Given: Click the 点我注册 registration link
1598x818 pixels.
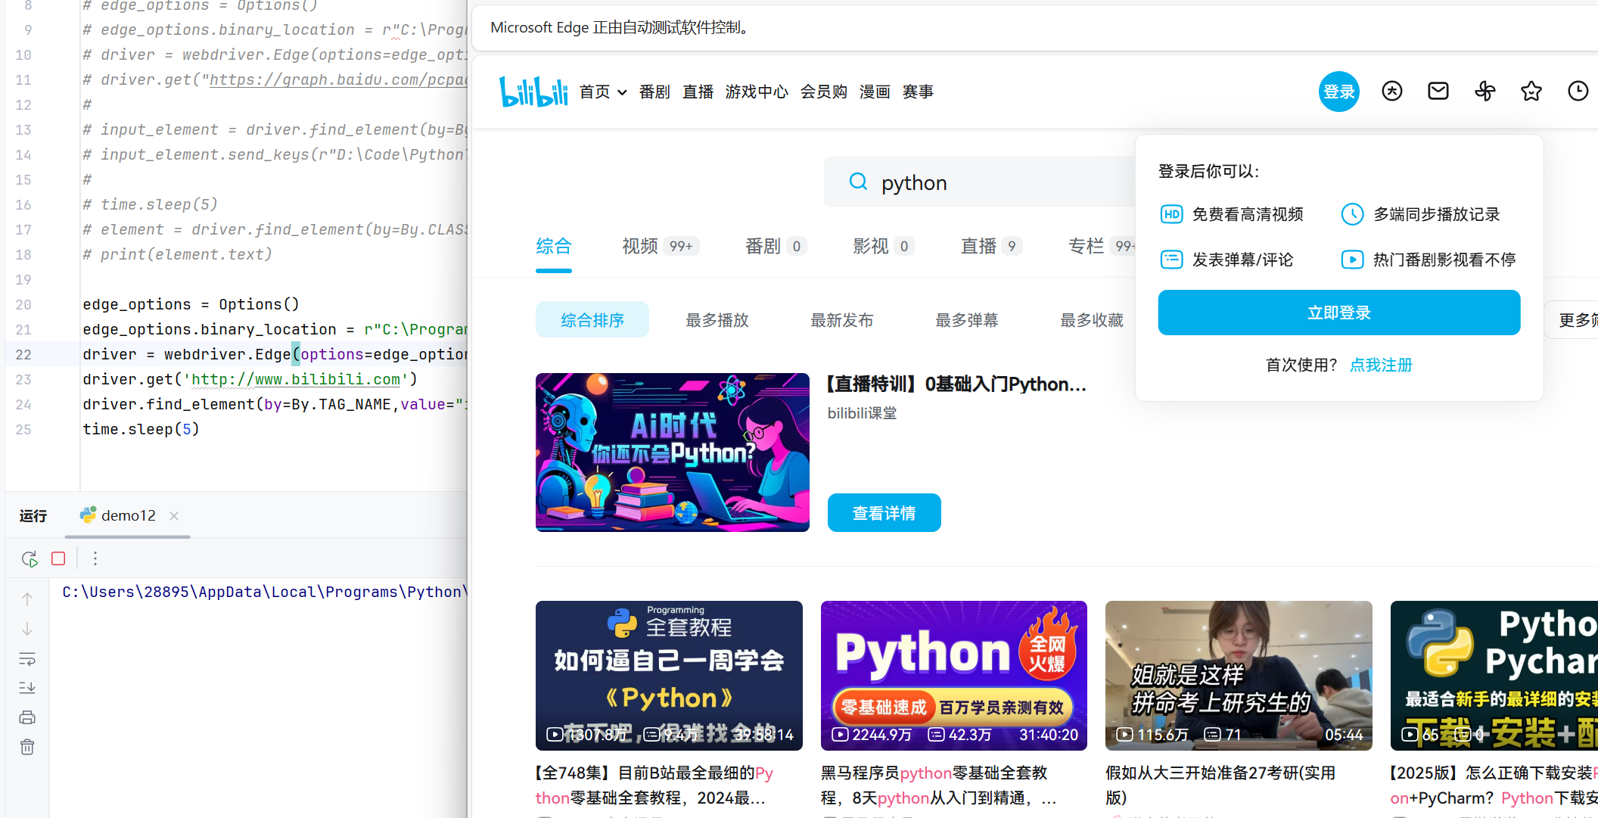Looking at the screenshot, I should tap(1381, 365).
